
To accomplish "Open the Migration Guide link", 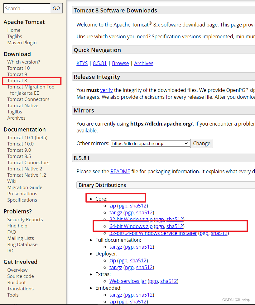I will 25,187.
